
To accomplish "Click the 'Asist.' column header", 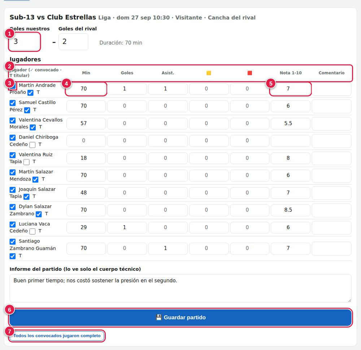I will click(x=168, y=73).
